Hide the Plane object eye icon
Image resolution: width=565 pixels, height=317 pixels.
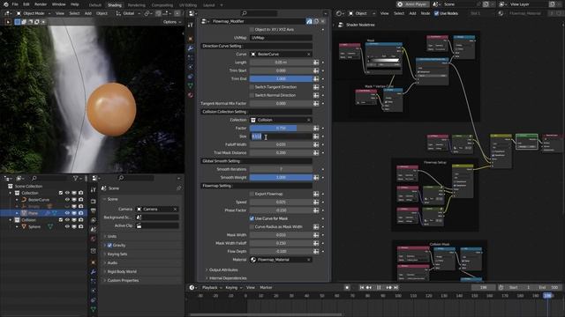pyautogui.click(x=67, y=213)
